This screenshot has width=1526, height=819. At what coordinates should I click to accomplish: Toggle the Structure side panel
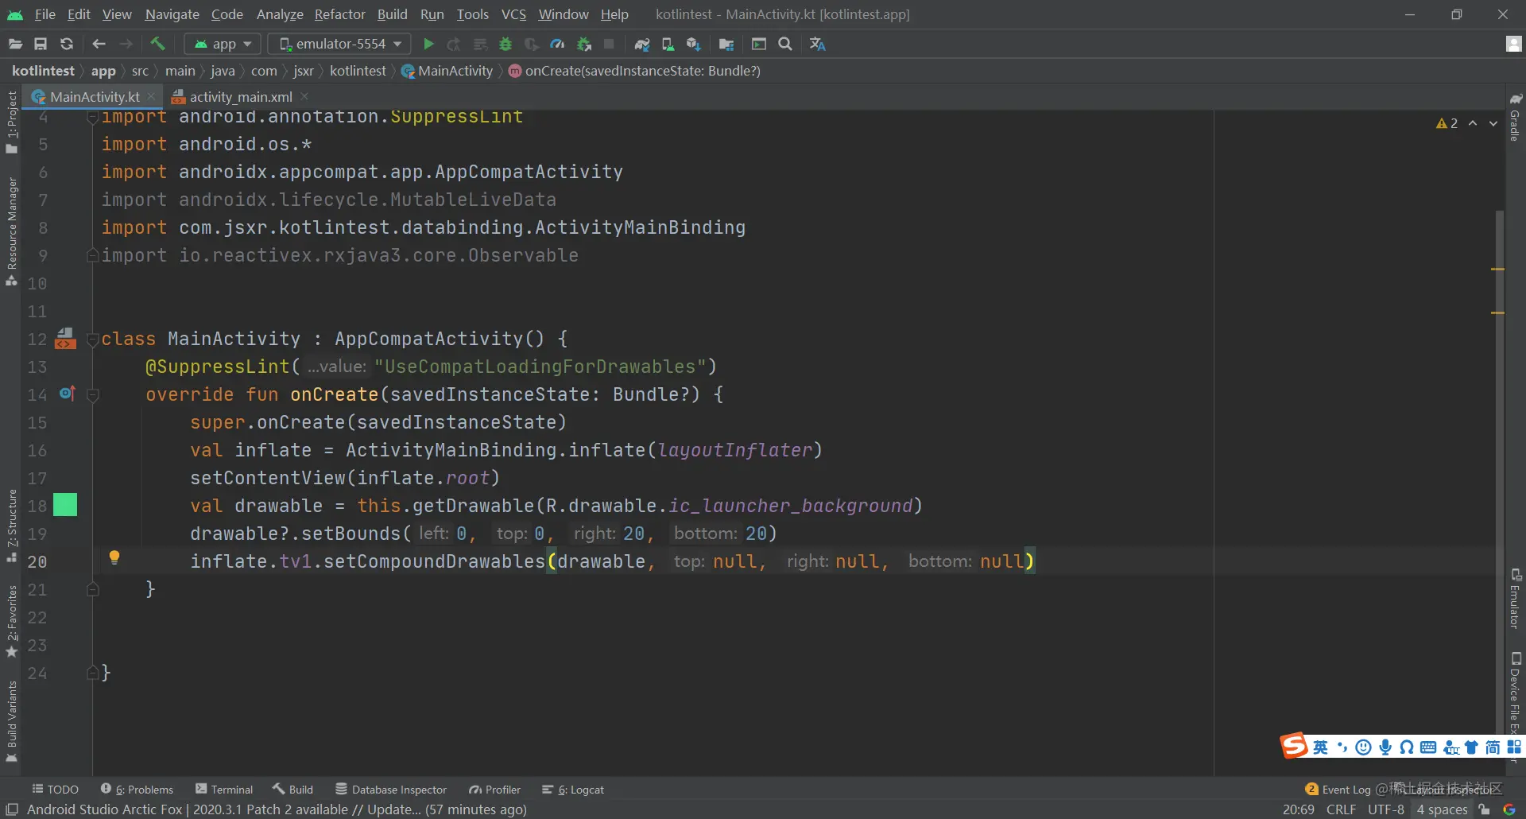click(x=12, y=526)
